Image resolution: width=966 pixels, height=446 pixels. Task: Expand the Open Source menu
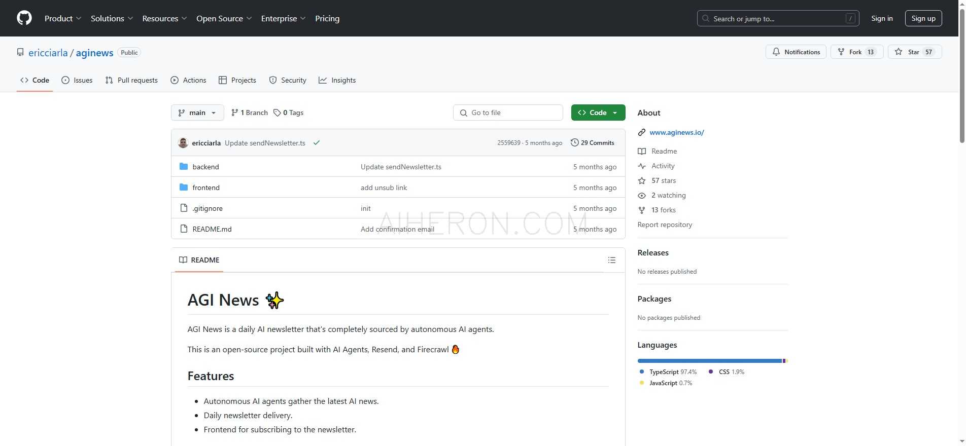tap(224, 18)
